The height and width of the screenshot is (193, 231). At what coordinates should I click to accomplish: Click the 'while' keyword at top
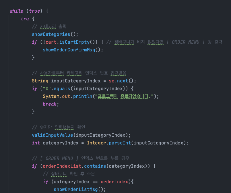point(17,11)
